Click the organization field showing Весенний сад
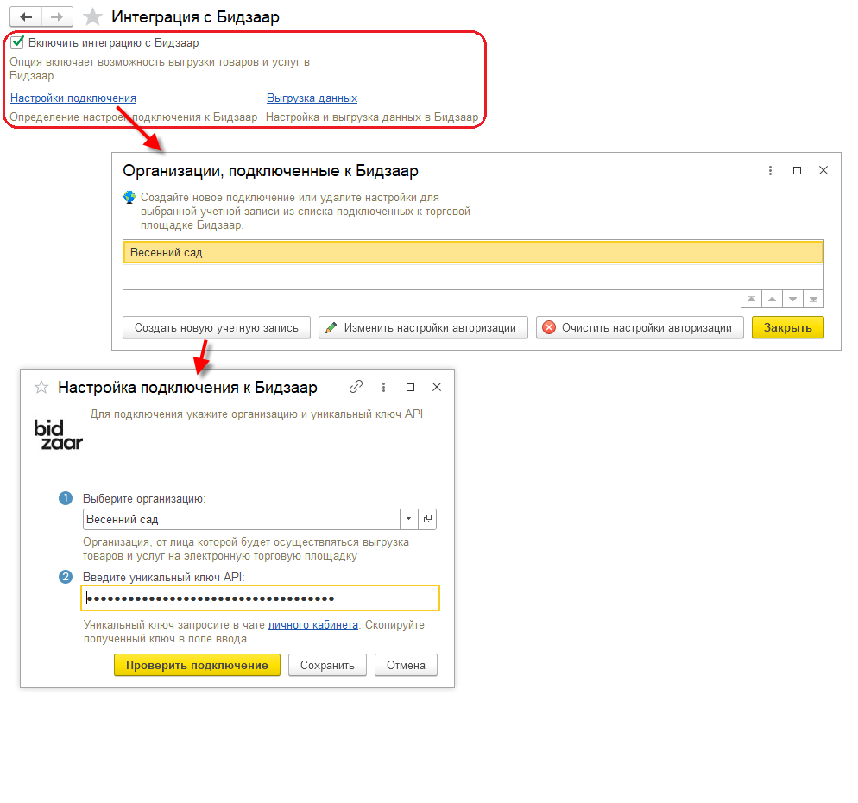 pos(242,519)
